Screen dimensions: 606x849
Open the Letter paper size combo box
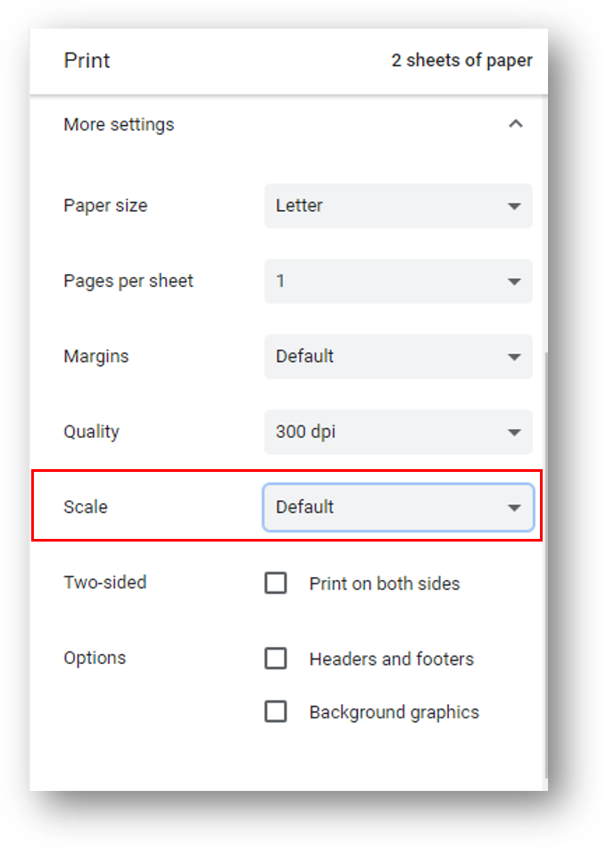pyautogui.click(x=398, y=206)
